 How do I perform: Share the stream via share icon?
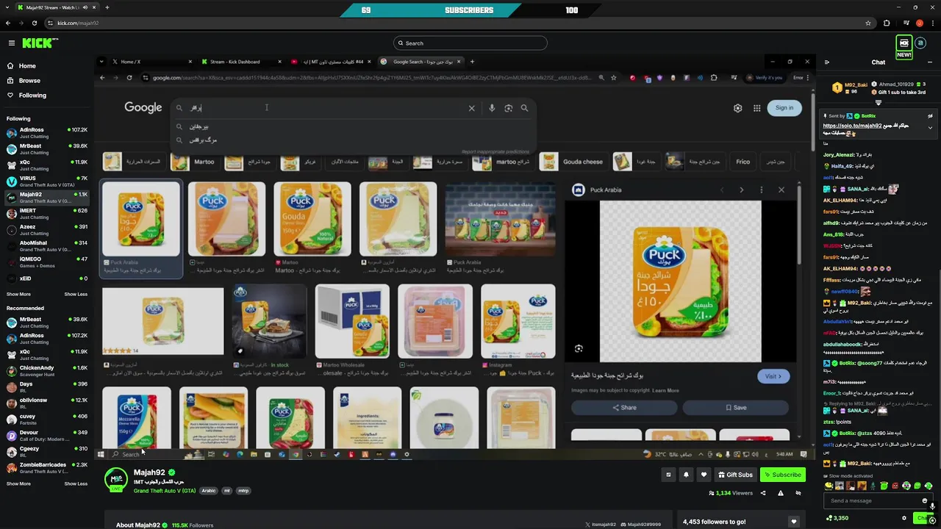[x=763, y=493]
